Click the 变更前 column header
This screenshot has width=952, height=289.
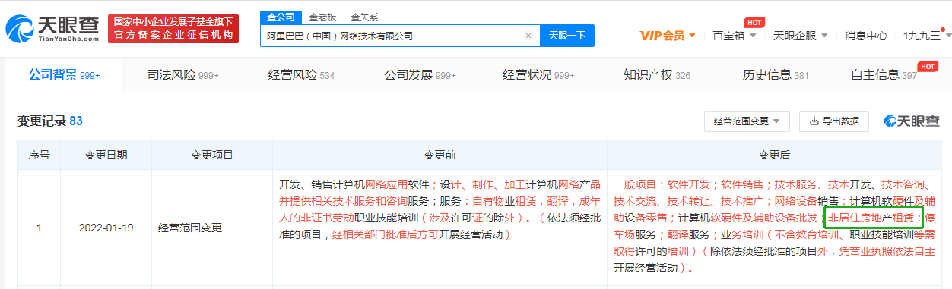coord(440,155)
